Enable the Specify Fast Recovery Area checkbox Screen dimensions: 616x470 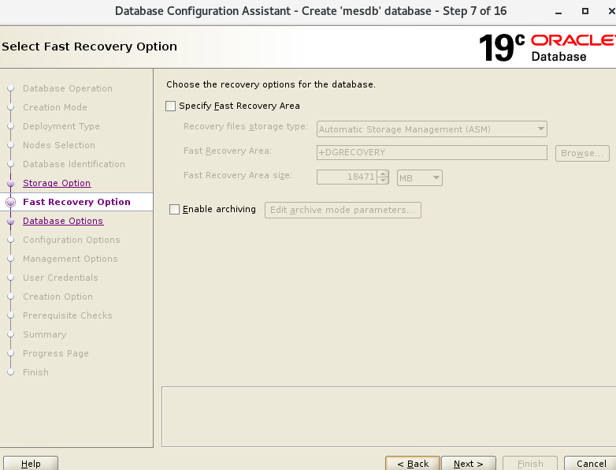pos(171,106)
